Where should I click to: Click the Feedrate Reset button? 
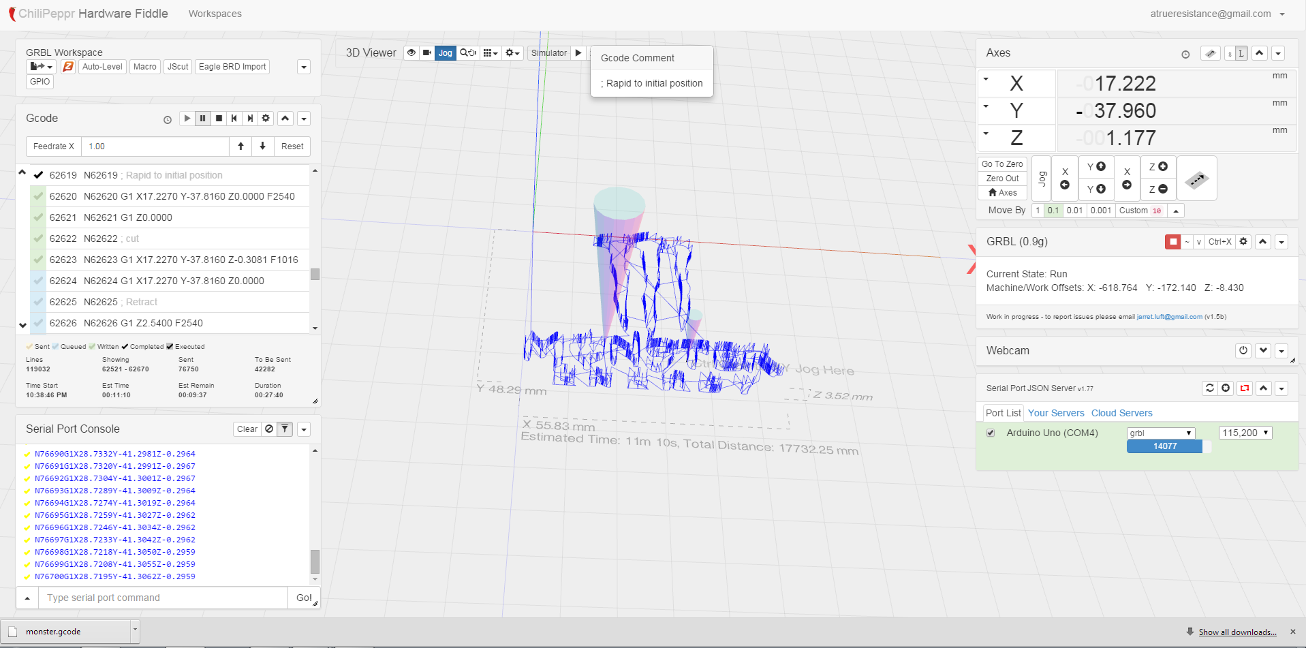pos(292,146)
